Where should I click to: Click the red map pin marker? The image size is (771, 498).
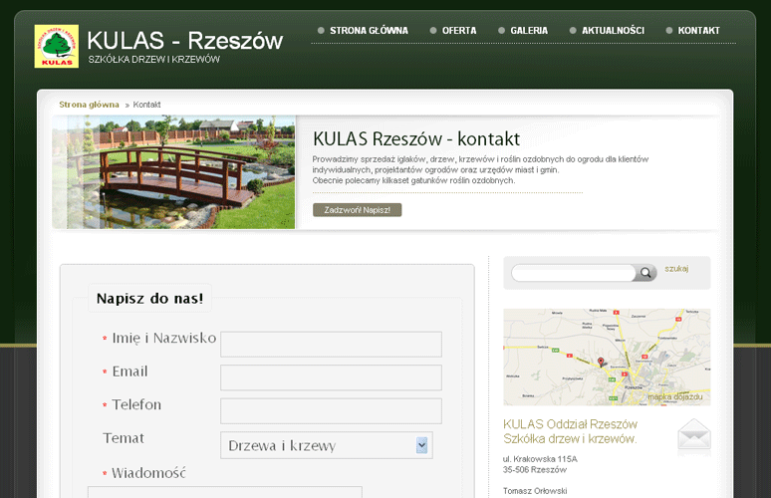(601, 362)
